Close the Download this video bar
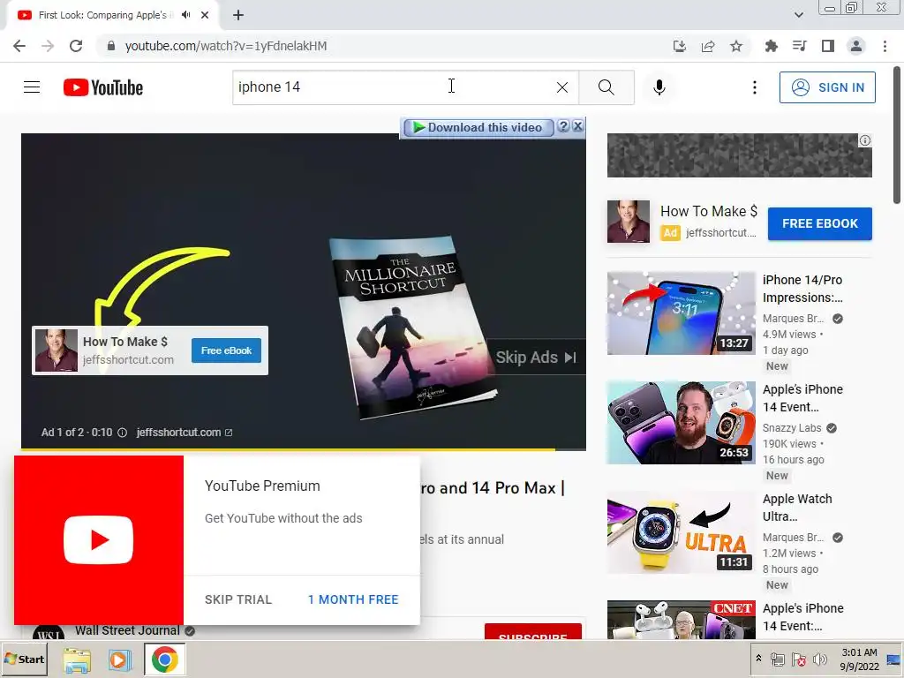Viewport: 904px width, 678px height. click(x=578, y=126)
